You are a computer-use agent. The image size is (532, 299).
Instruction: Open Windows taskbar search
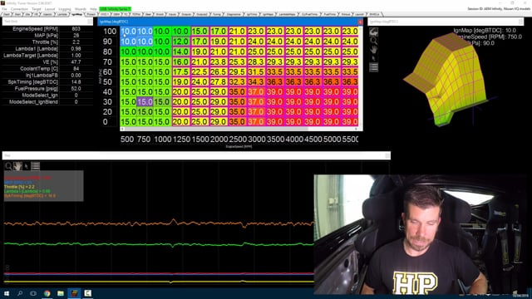click(x=20, y=293)
